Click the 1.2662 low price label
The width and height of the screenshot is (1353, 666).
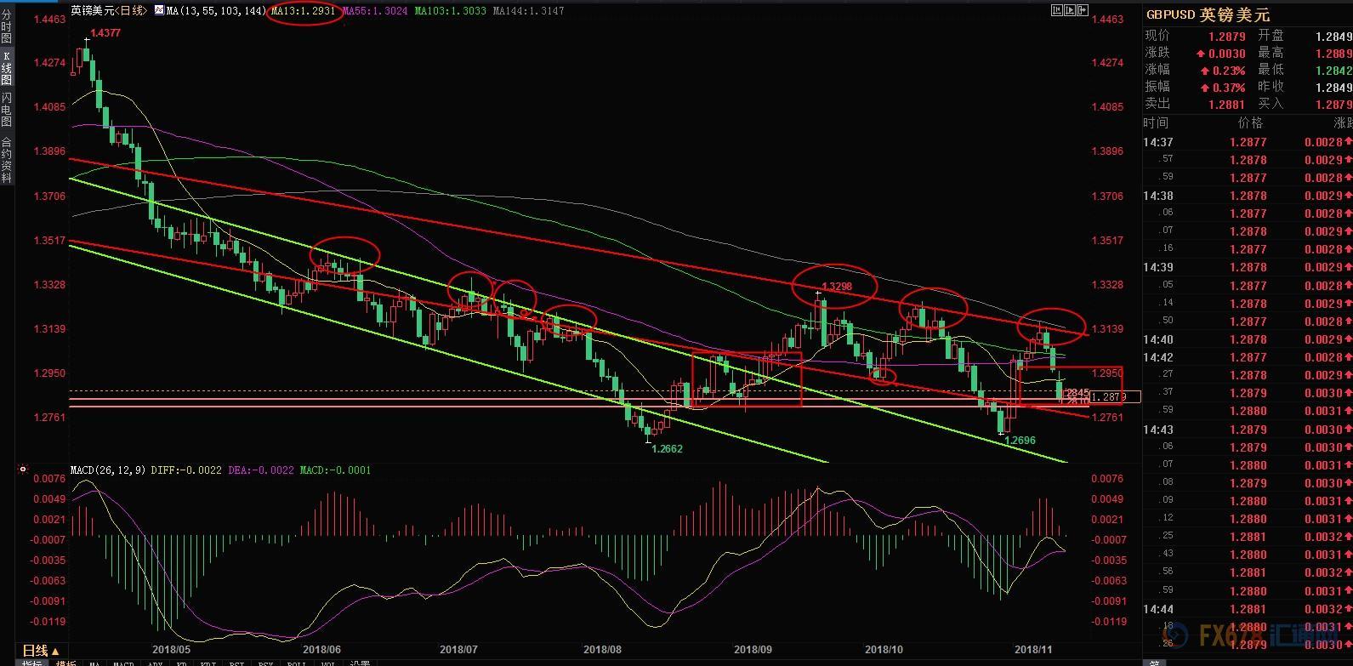tap(667, 448)
